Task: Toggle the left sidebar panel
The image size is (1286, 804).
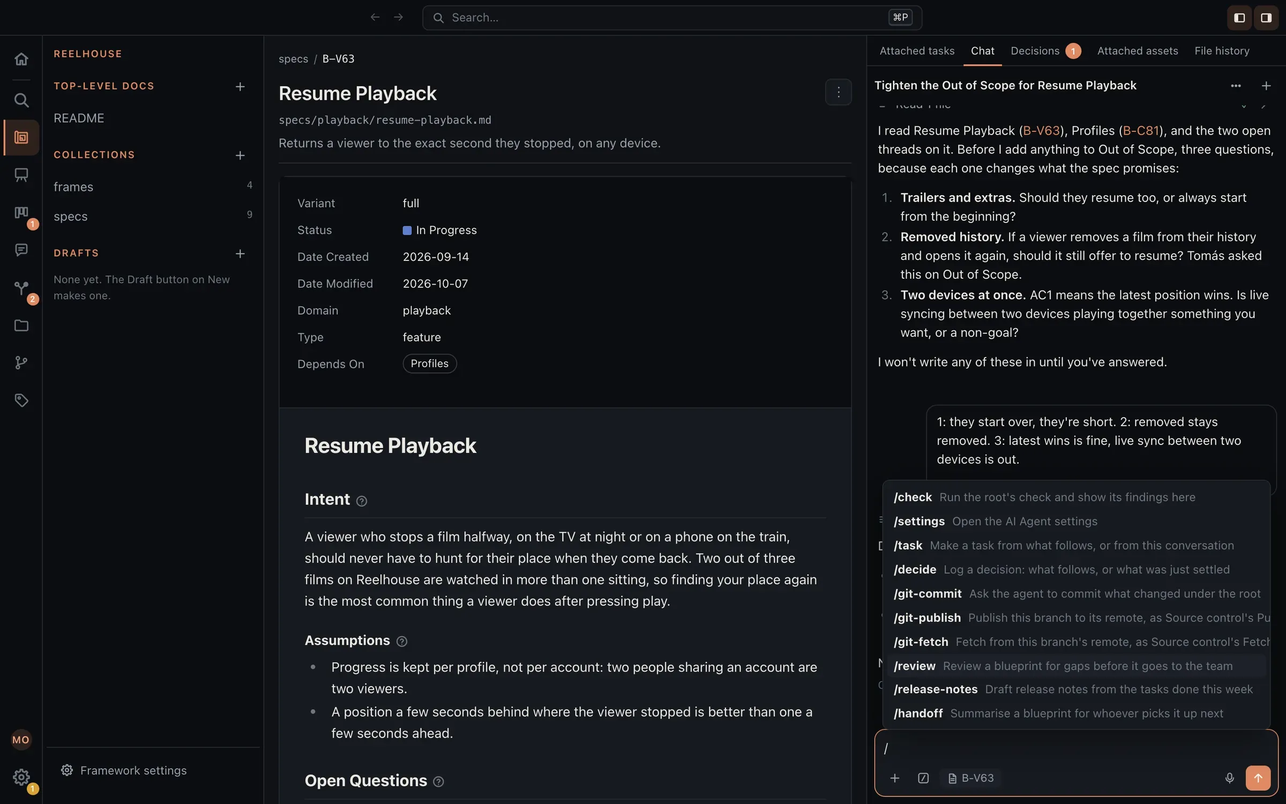Action: (1239, 18)
